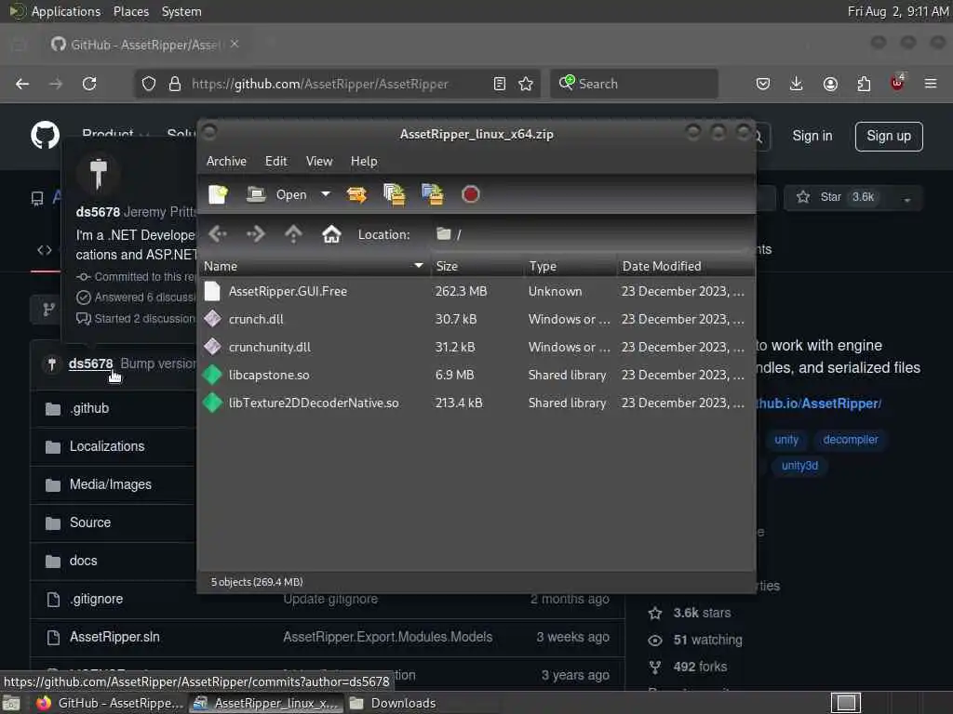Click the unity3d topic tag
Image resolution: width=953 pixels, height=714 pixels.
click(x=799, y=466)
